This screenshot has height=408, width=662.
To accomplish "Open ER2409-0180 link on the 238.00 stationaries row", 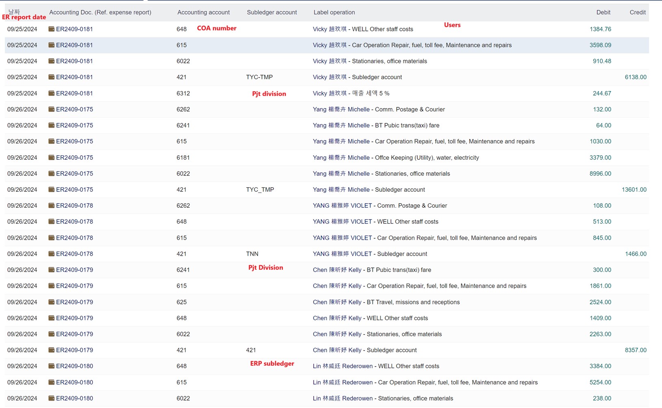I will (74, 398).
